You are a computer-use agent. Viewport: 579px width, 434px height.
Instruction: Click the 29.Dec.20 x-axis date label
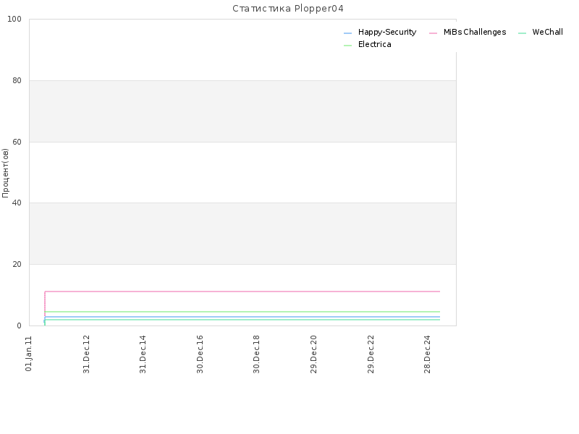tap(314, 354)
